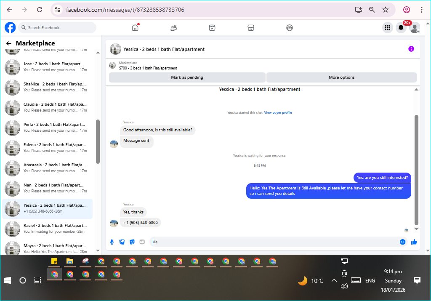Click the Marketplace back arrow
The width and height of the screenshot is (431, 301).
coord(9,43)
